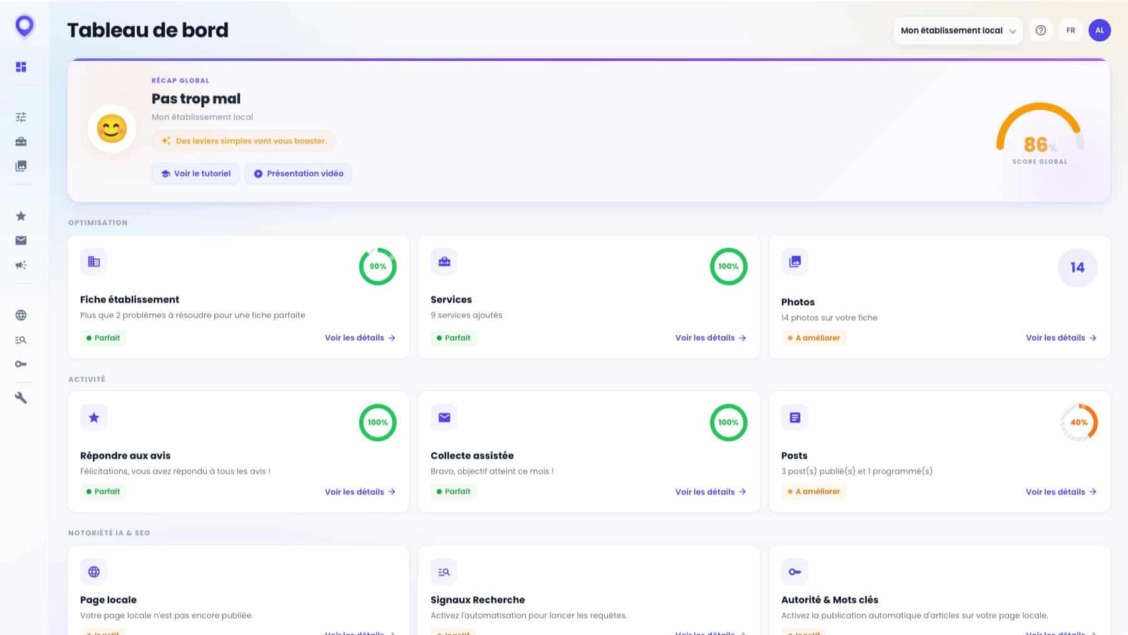Image resolution: width=1128 pixels, height=635 pixels.
Task: Switch language with the FR button
Action: click(x=1070, y=30)
